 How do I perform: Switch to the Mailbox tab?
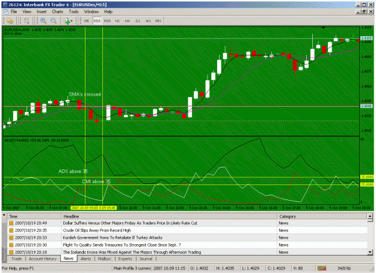pos(105,259)
